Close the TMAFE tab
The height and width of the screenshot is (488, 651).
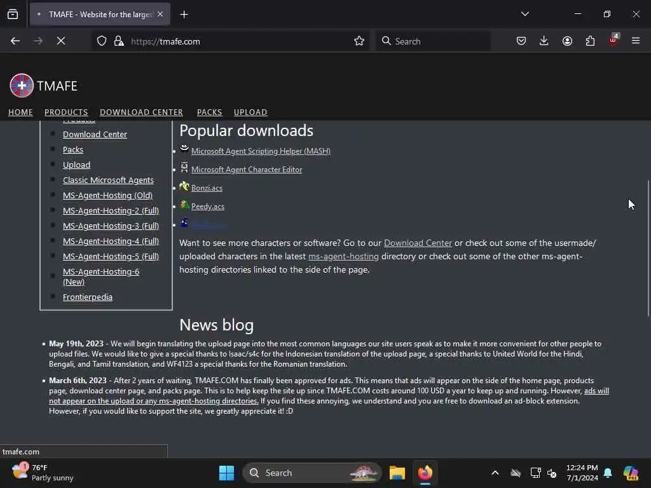tap(160, 14)
